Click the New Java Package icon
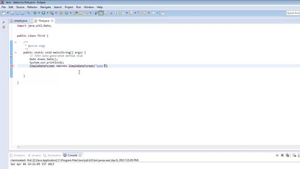300x169 pixels. point(61,13)
